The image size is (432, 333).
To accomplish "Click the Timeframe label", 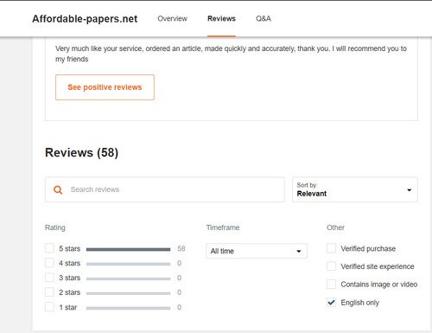I will (223, 227).
